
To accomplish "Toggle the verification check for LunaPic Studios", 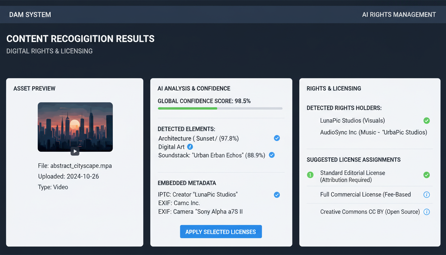I will click(x=427, y=121).
